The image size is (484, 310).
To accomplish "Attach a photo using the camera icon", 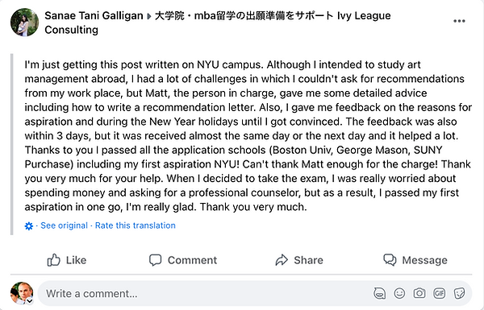I will click(x=419, y=293).
